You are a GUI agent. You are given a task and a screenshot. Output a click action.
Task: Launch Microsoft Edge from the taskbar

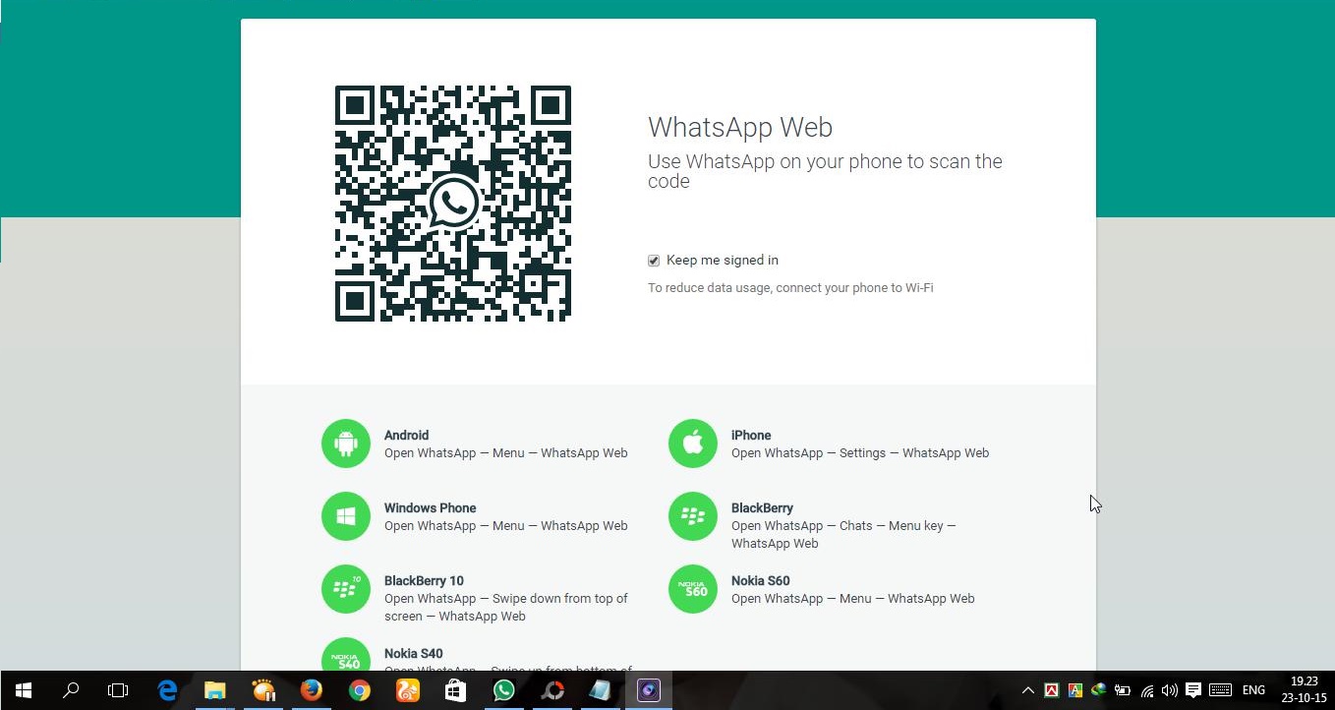point(167,690)
